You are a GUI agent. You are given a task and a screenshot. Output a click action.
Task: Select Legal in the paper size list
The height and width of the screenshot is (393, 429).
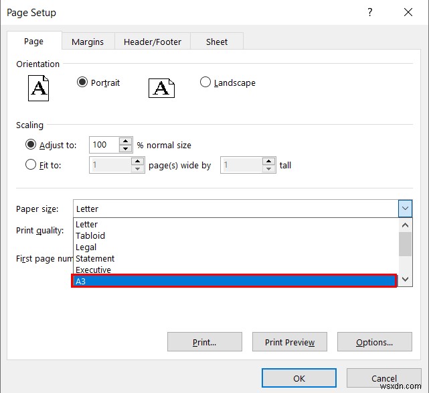click(236, 247)
